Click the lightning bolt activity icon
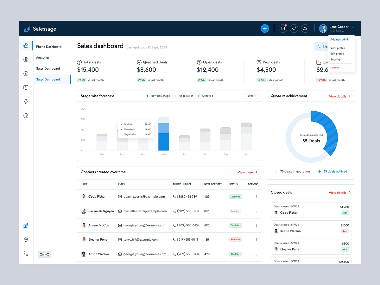The image size is (380, 285). 26,101
